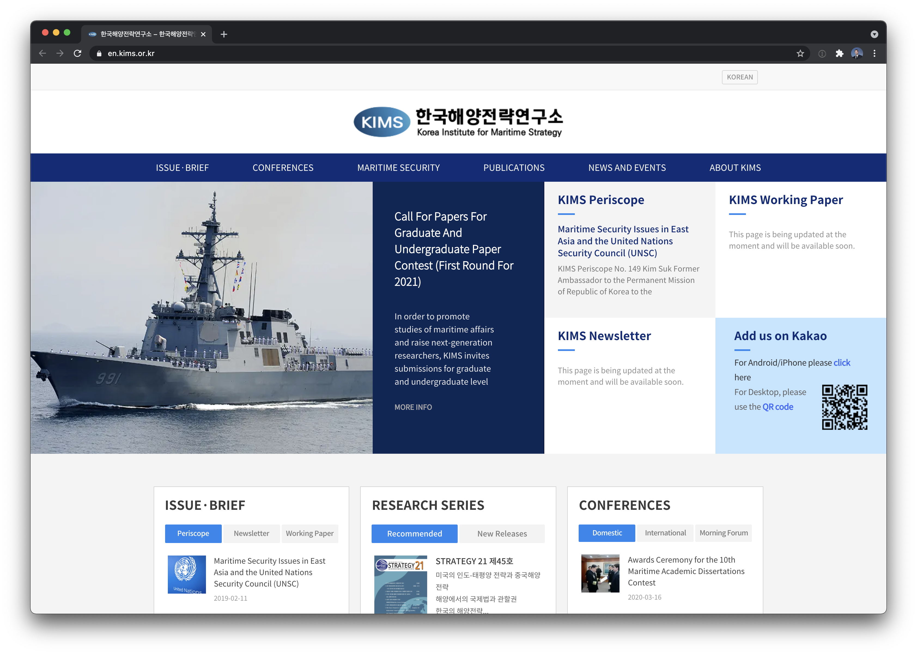Open a new tab with the plus icon
Image resolution: width=917 pixels, height=654 pixels.
224,35
